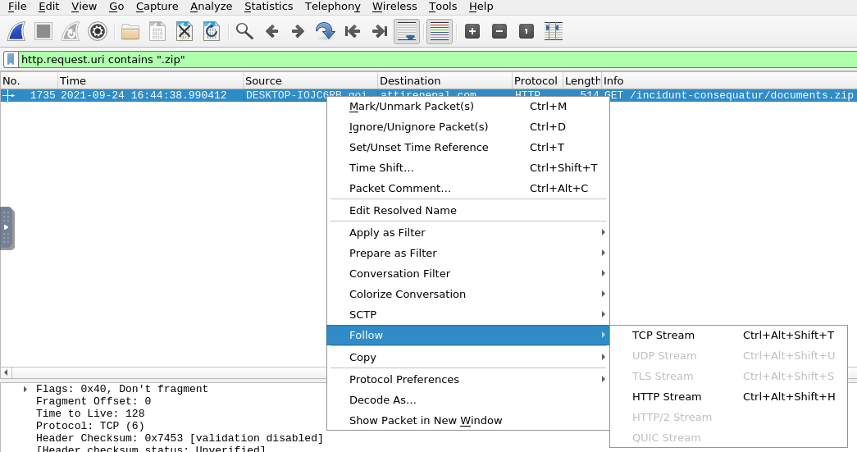The height and width of the screenshot is (452, 857).
Task: Click the packet list left scroll arrow
Action: pos(6,372)
